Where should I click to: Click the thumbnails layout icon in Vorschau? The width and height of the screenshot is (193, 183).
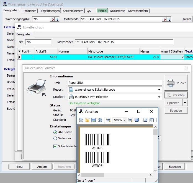[151, 120]
